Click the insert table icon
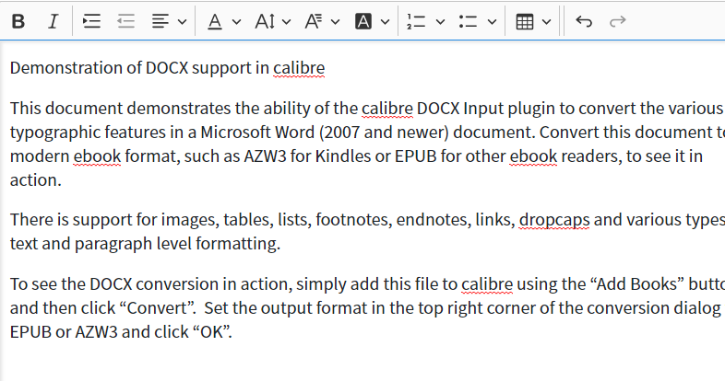Screen dimensions: 725x381 click(524, 22)
